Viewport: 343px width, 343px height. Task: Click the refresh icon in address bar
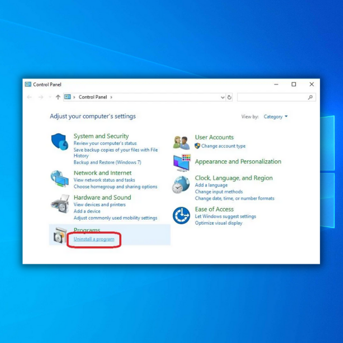pos(229,97)
